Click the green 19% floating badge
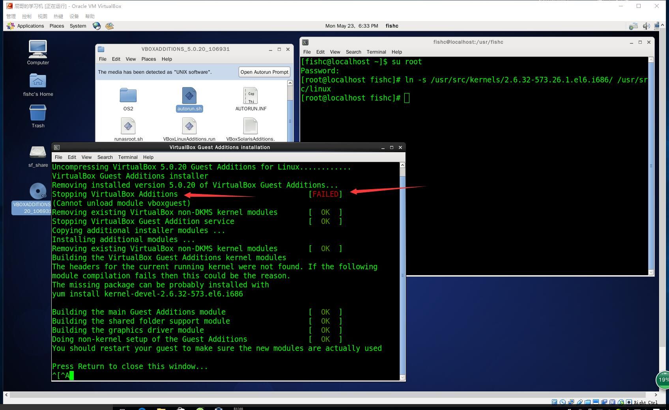The height and width of the screenshot is (410, 669). 663,380
